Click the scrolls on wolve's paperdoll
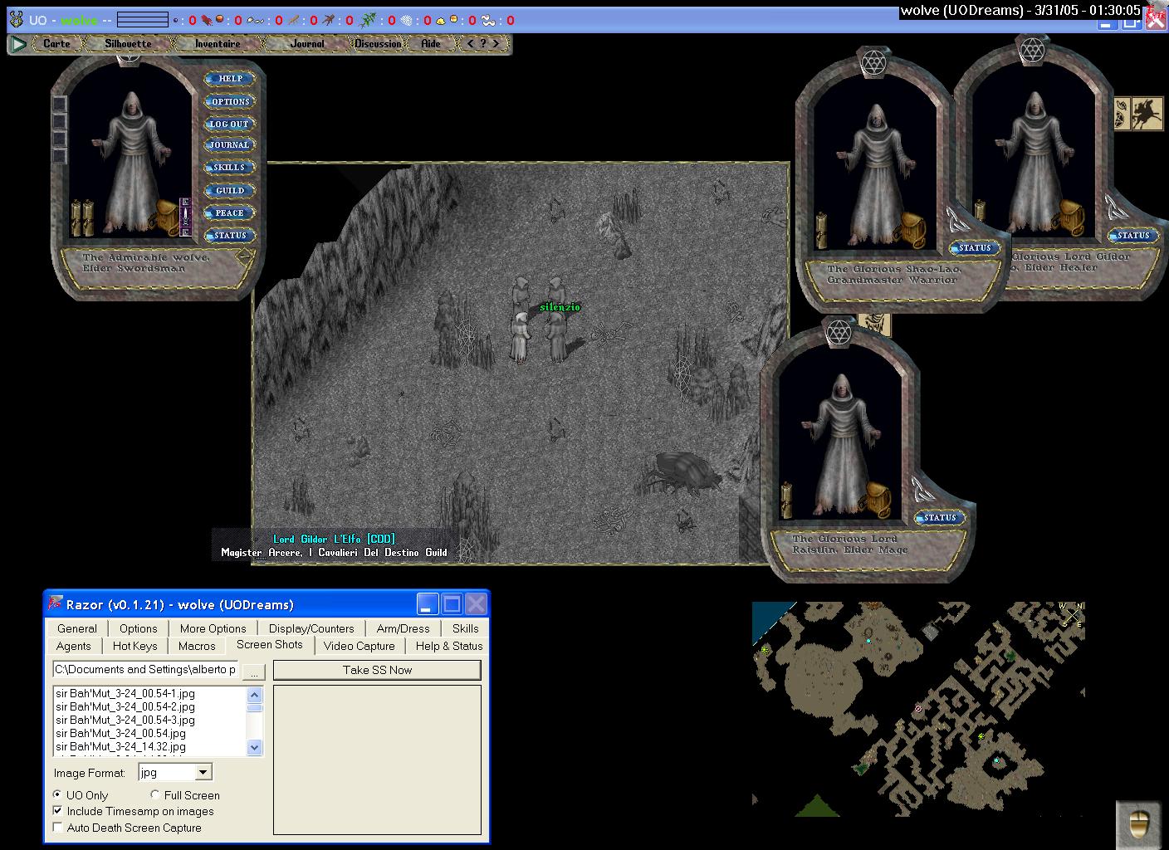Viewport: 1169px width, 850px height. [x=82, y=218]
